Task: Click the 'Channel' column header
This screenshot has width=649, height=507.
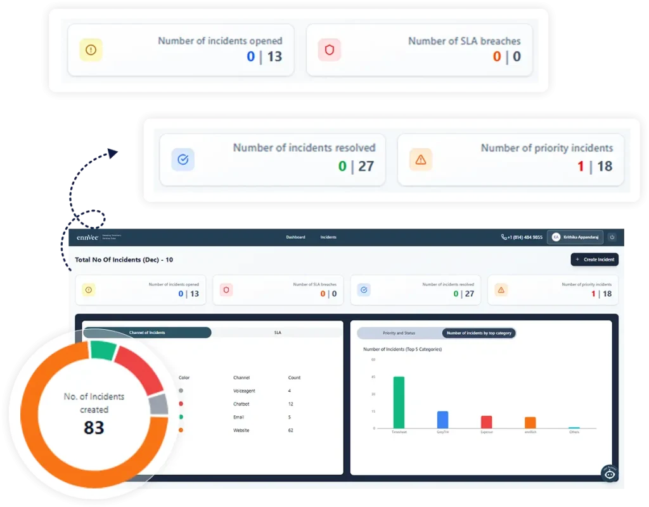Action: point(241,378)
